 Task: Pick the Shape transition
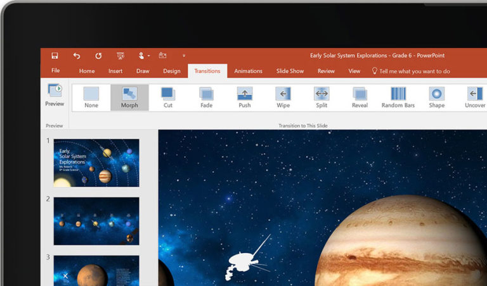(436, 97)
